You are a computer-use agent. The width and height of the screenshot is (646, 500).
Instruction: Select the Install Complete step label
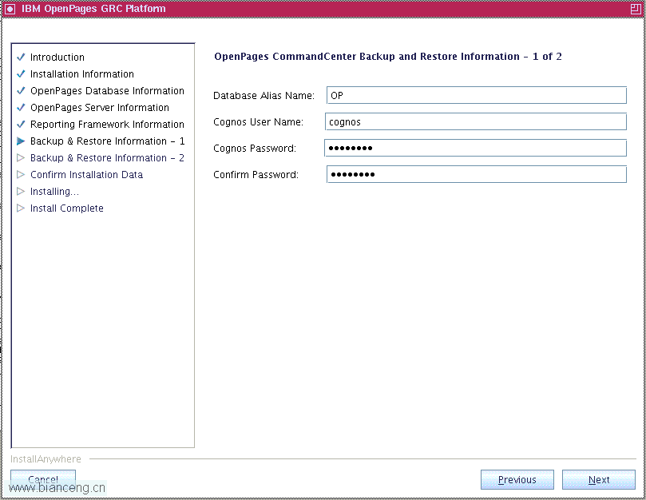pyautogui.click(x=67, y=208)
